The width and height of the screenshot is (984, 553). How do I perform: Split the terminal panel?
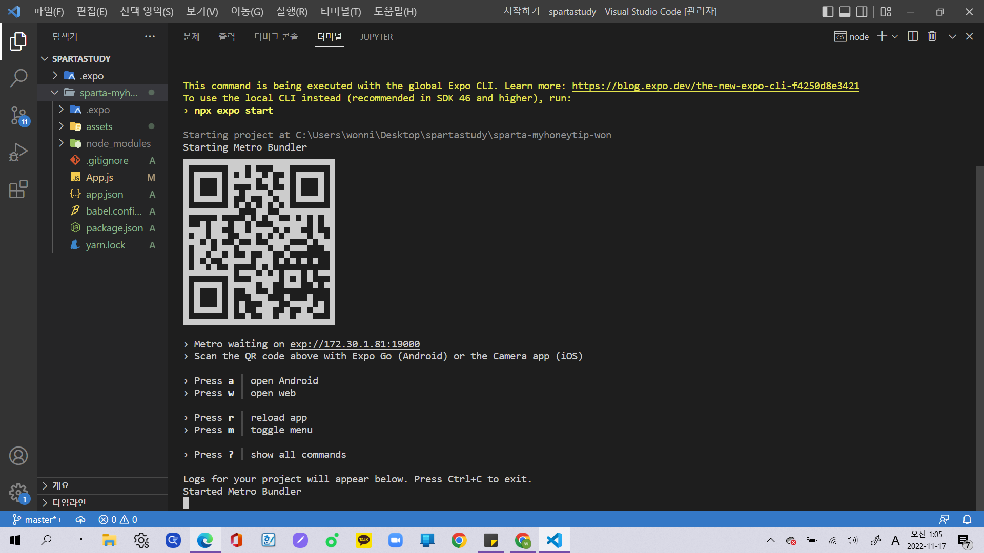(913, 36)
